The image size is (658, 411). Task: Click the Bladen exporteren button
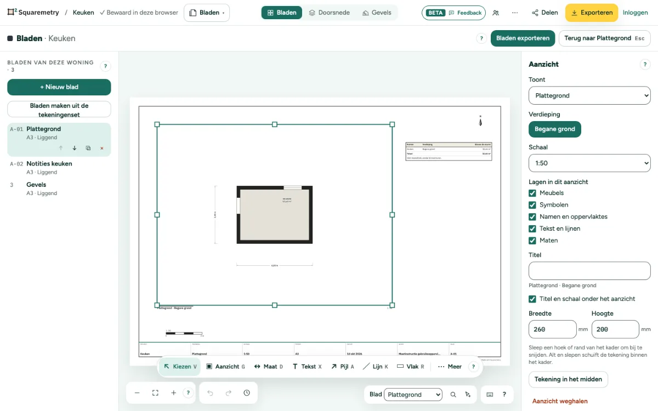[523, 38]
